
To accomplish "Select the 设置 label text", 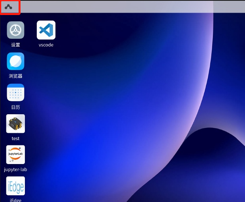I will (16, 45).
